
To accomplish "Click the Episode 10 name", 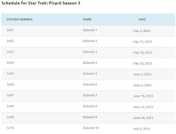I will point(91,128).
